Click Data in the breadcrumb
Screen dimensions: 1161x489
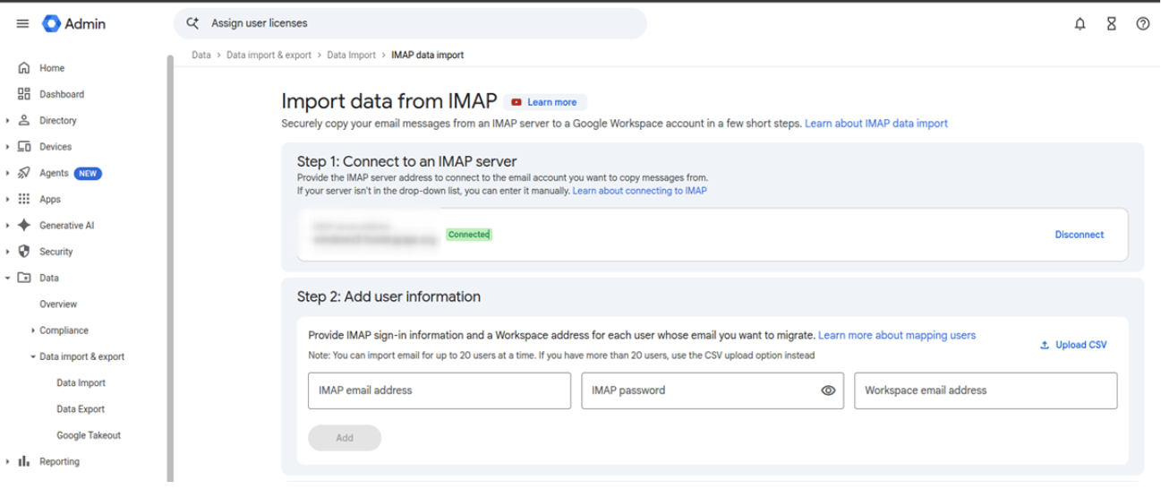(201, 55)
